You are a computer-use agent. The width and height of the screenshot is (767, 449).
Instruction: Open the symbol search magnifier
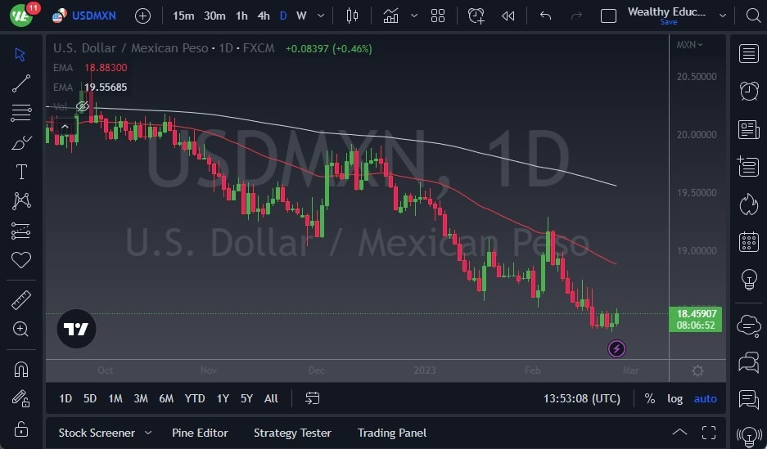753,16
